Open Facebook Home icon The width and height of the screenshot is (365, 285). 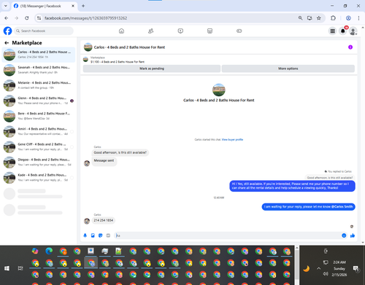[x=121, y=31]
